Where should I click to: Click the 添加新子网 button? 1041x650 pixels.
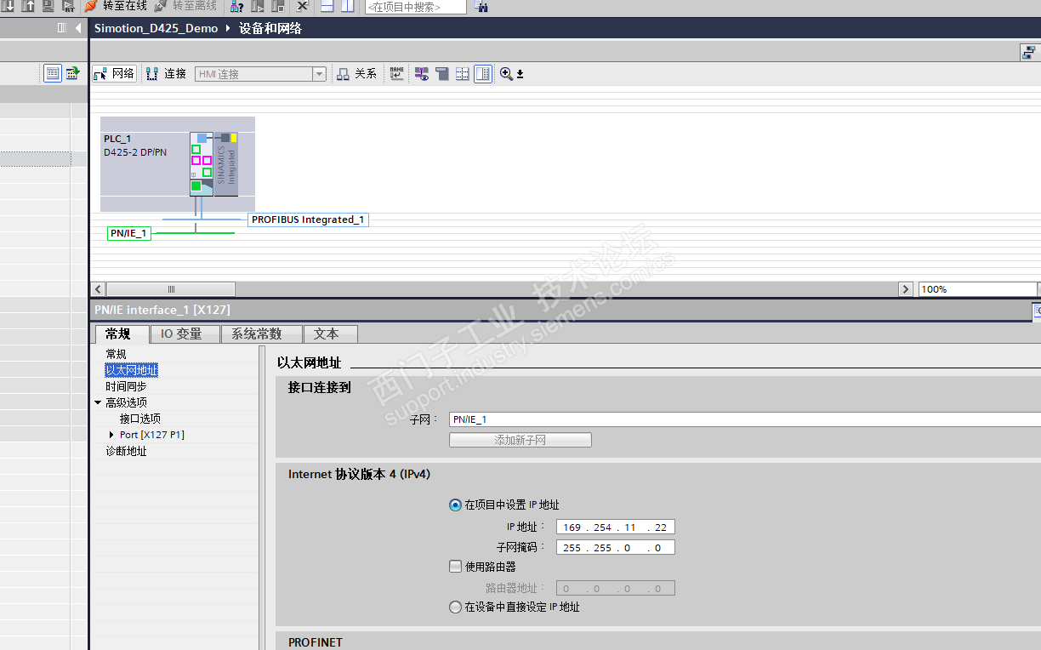click(x=520, y=440)
